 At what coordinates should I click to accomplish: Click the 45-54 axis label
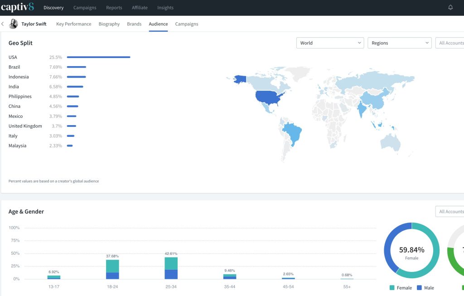tap(288, 287)
